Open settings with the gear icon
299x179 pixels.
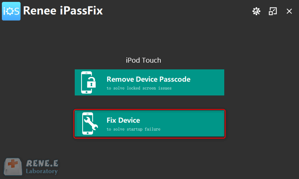click(x=256, y=11)
